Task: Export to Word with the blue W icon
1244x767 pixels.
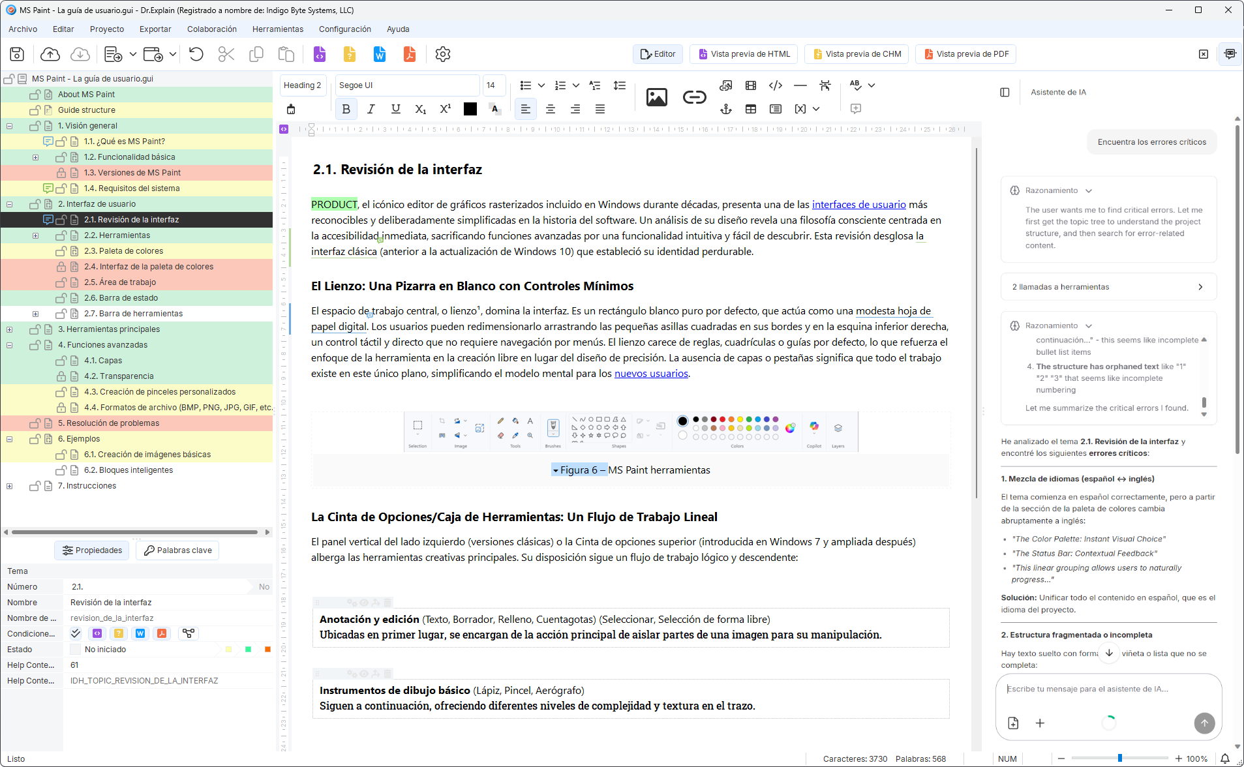Action: 380,54
